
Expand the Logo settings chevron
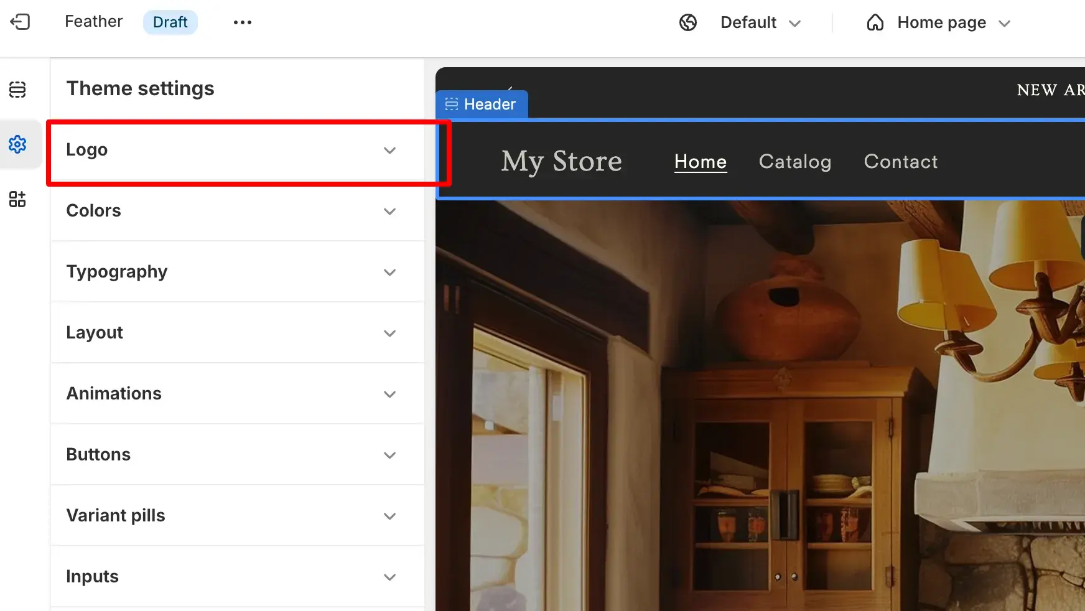point(389,150)
